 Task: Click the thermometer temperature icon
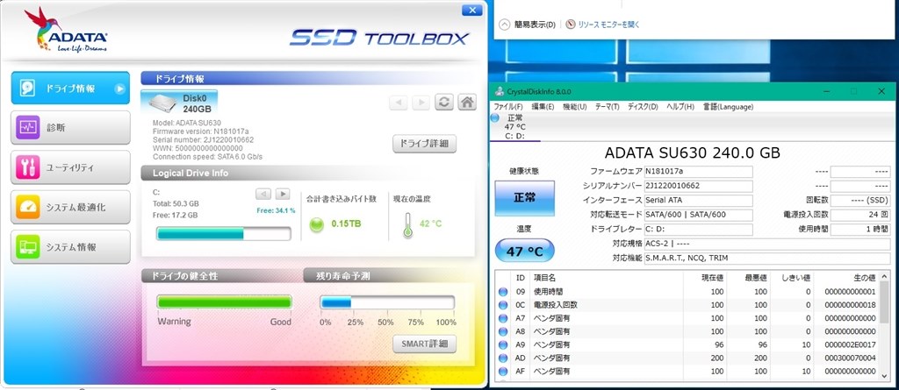[x=407, y=225]
